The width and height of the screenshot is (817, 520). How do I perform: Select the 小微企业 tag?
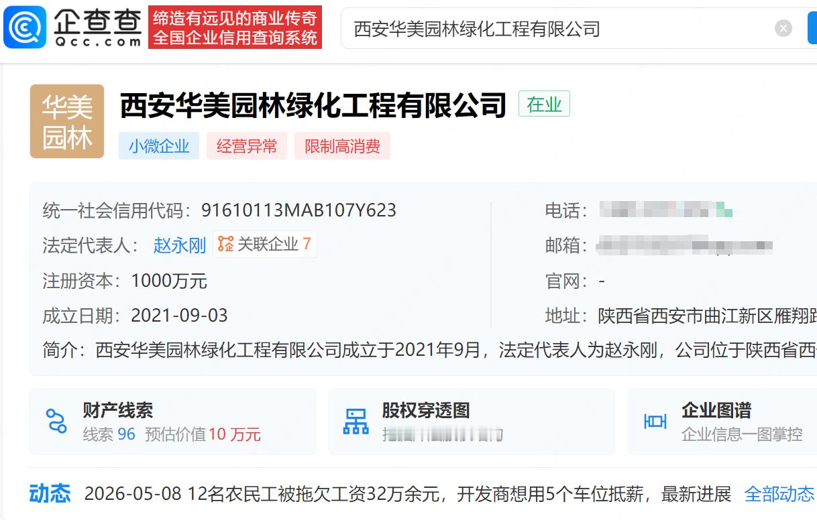159,146
